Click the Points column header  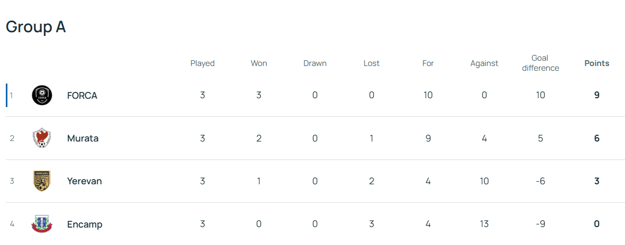pyautogui.click(x=596, y=63)
